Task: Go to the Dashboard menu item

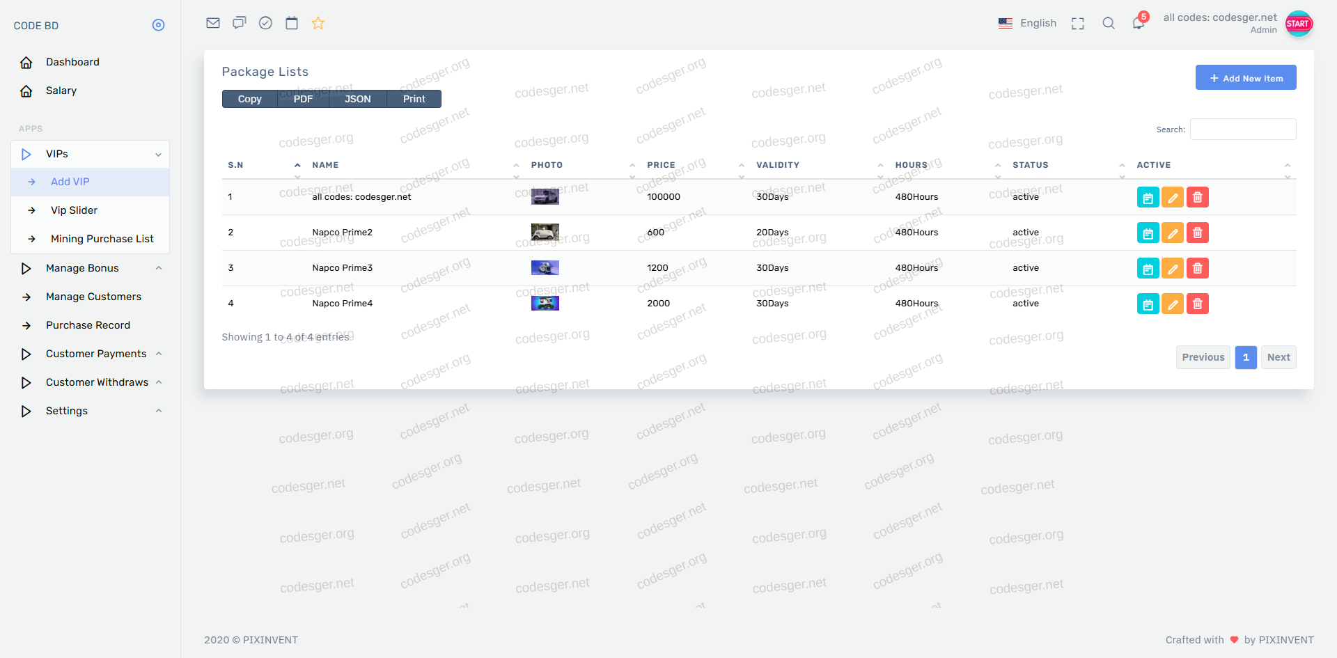Action: tap(72, 62)
